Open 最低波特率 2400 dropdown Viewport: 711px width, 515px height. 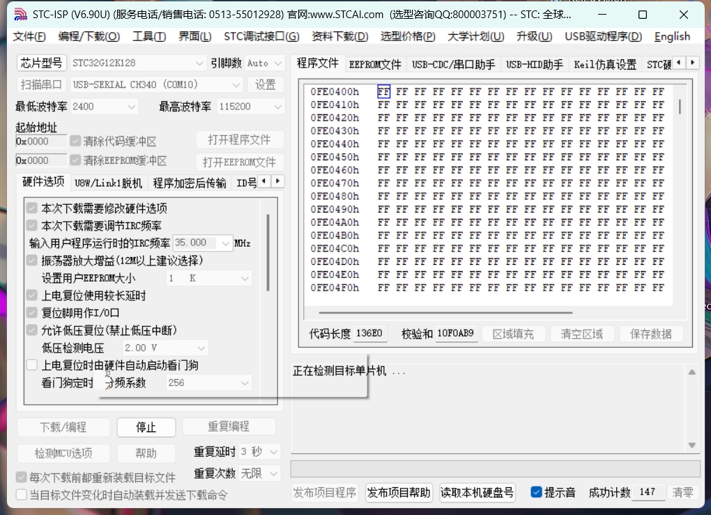pyautogui.click(x=105, y=107)
